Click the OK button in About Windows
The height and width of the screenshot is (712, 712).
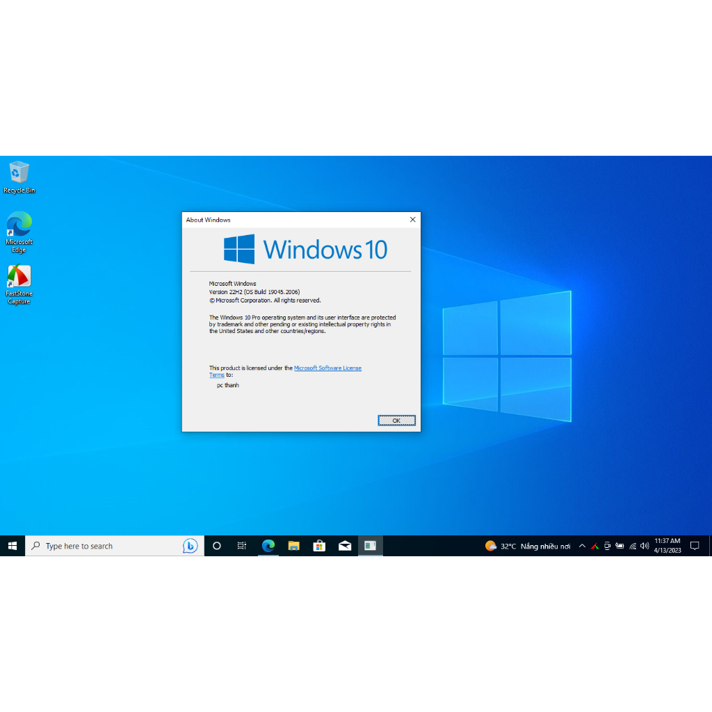pos(396,420)
